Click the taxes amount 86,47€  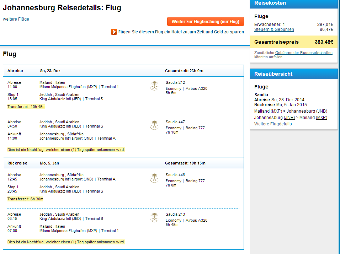(326, 29)
